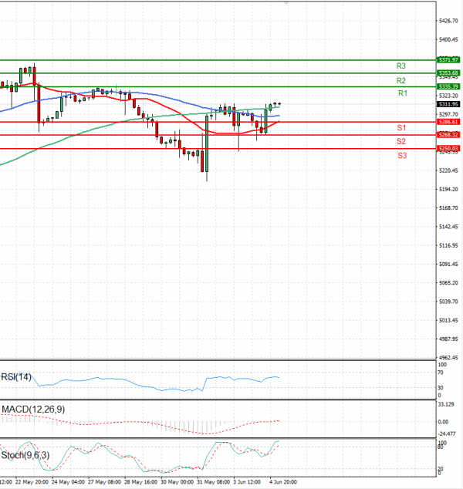Screen dimensions: 463x489
Task: Click the 5194.20 price axis value
Action: click(x=448, y=189)
